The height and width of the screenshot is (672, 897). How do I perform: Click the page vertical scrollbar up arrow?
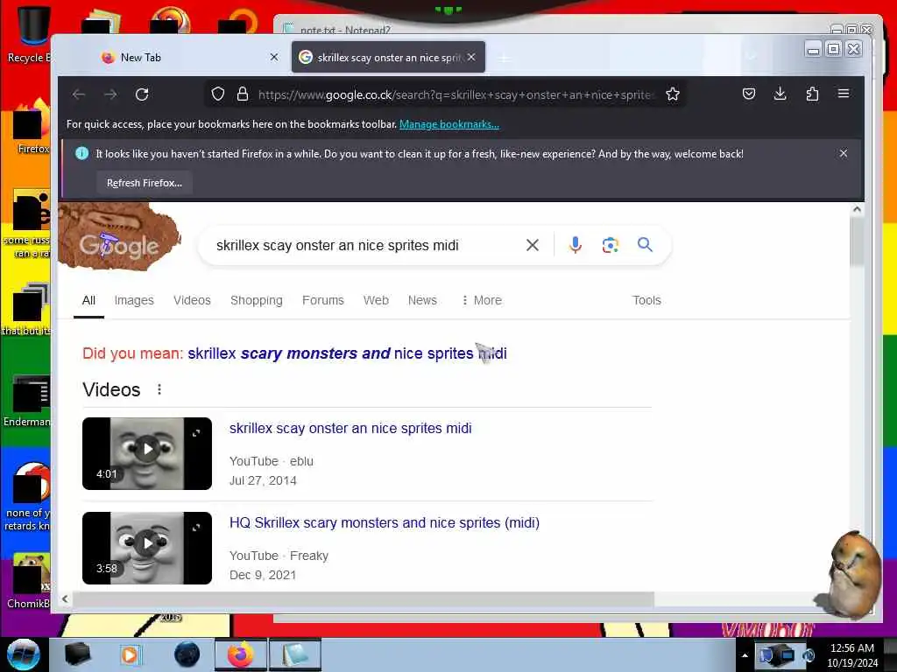point(857,210)
